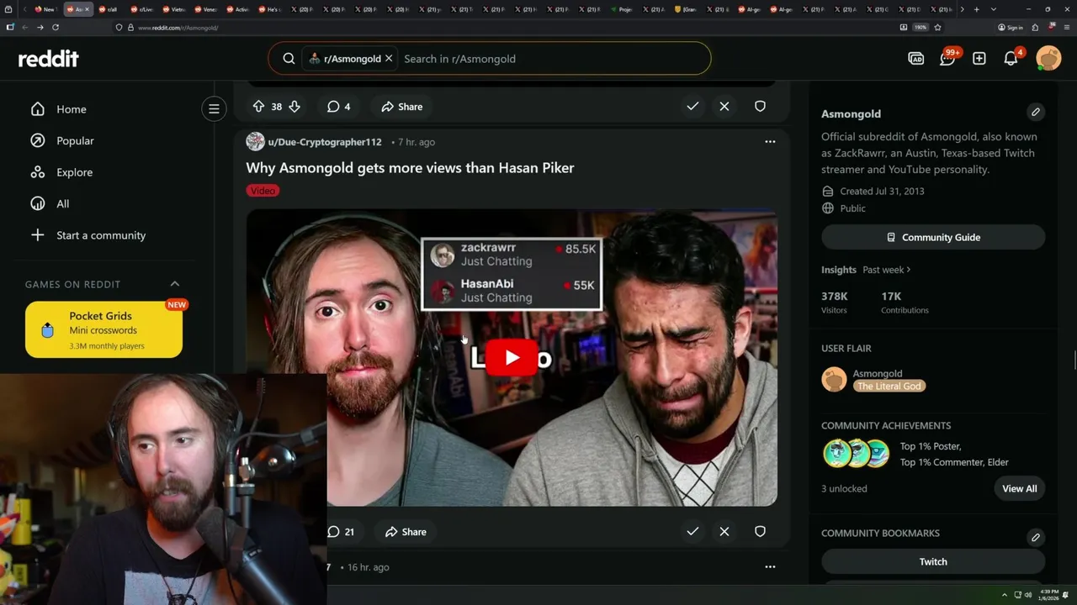Share the post with 38 points
1077x605 pixels.
coord(402,107)
